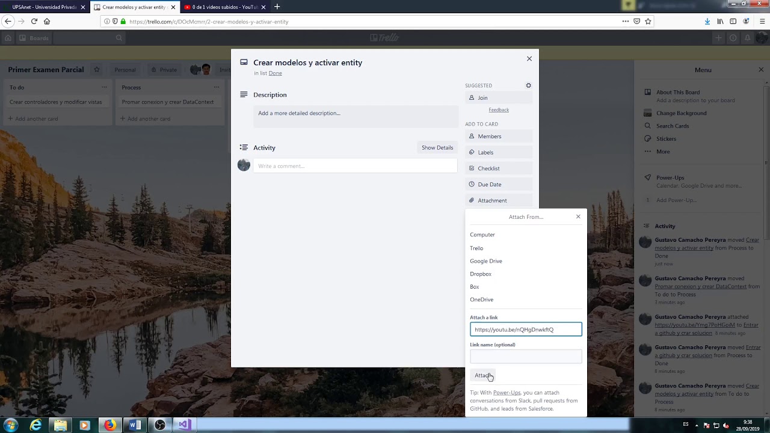Open Firefox hamburger menu

coord(762,21)
